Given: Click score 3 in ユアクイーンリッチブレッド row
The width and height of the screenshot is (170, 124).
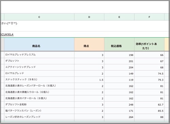Looking at the screenshot, I should 89,67.
